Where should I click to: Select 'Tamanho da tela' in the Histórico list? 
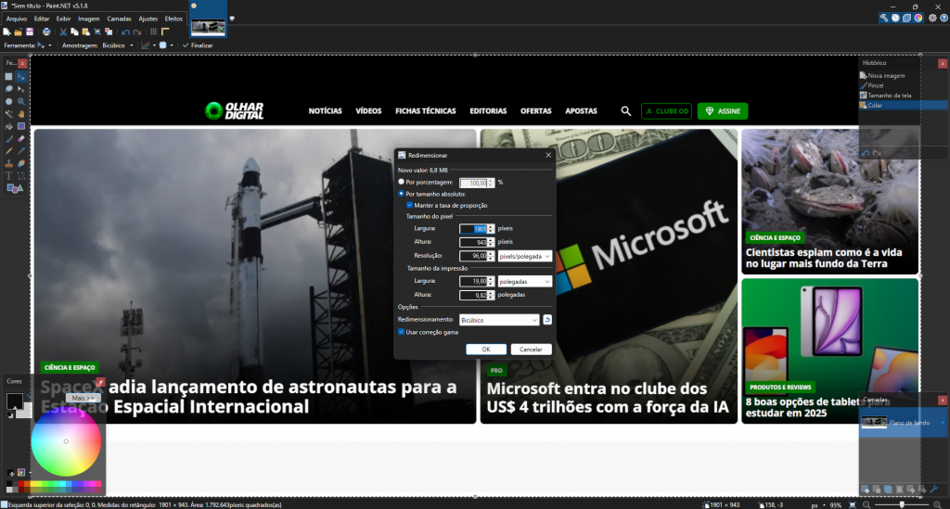pos(889,95)
